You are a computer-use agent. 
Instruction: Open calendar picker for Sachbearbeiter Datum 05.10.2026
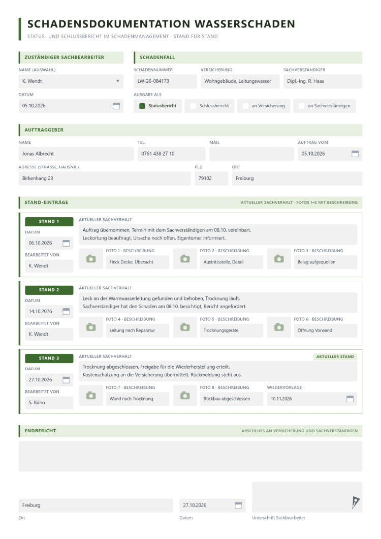pos(116,106)
